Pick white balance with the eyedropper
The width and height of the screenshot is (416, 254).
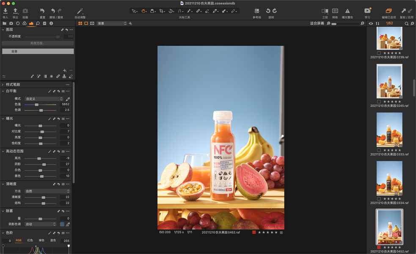click(x=68, y=99)
